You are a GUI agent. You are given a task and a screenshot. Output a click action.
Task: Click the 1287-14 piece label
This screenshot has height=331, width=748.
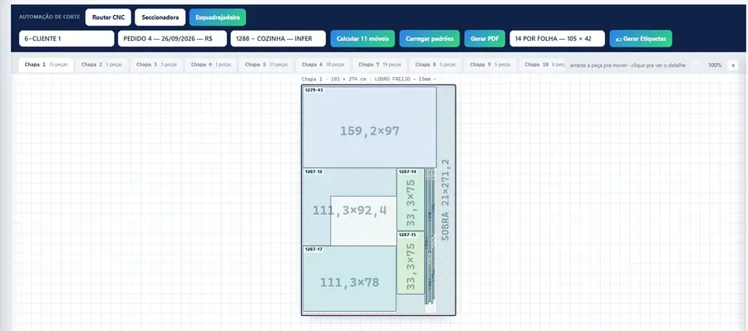click(x=407, y=172)
